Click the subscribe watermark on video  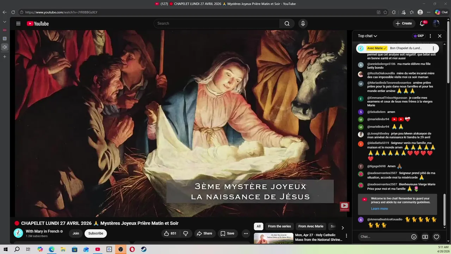pyautogui.click(x=344, y=207)
